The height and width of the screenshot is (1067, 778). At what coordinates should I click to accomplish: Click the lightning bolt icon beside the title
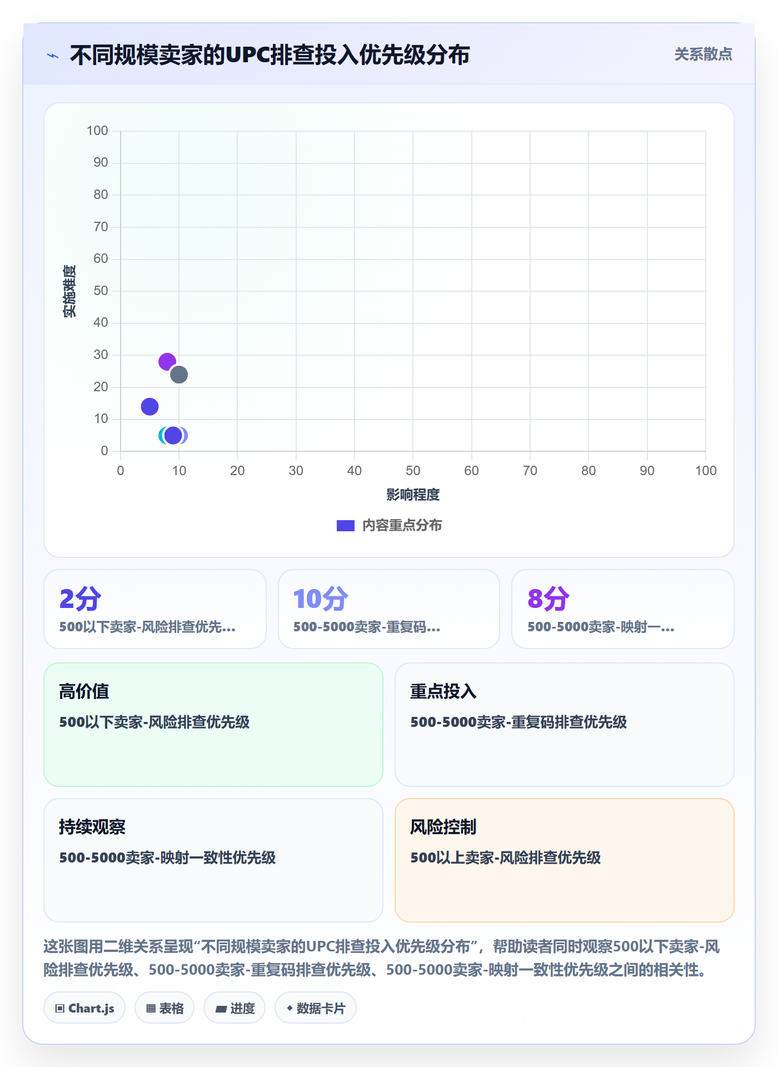click(x=53, y=56)
